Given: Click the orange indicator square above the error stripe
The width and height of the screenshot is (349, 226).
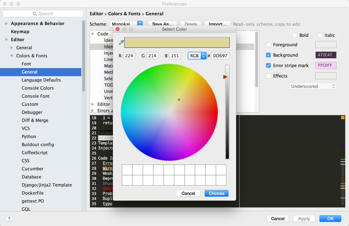Looking at the screenshot, I should pos(342,118).
